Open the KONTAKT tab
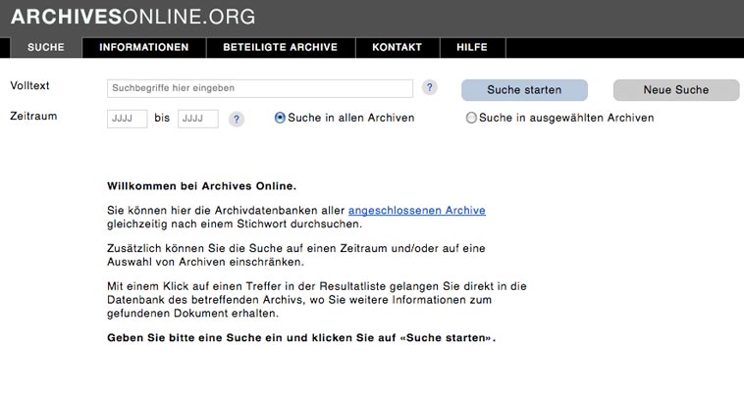The width and height of the screenshot is (744, 397). (398, 47)
